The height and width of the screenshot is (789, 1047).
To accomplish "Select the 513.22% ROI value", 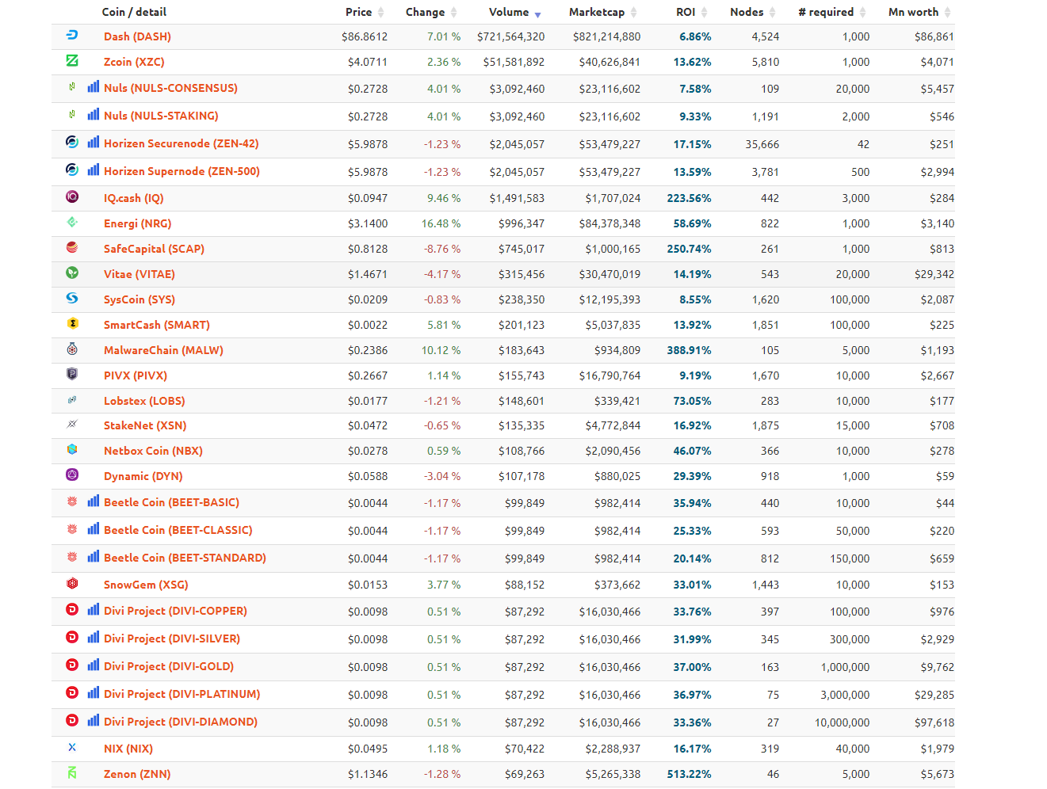I will pyautogui.click(x=689, y=774).
